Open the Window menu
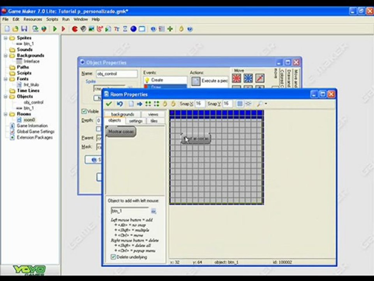This screenshot has width=374, height=281. [81, 20]
